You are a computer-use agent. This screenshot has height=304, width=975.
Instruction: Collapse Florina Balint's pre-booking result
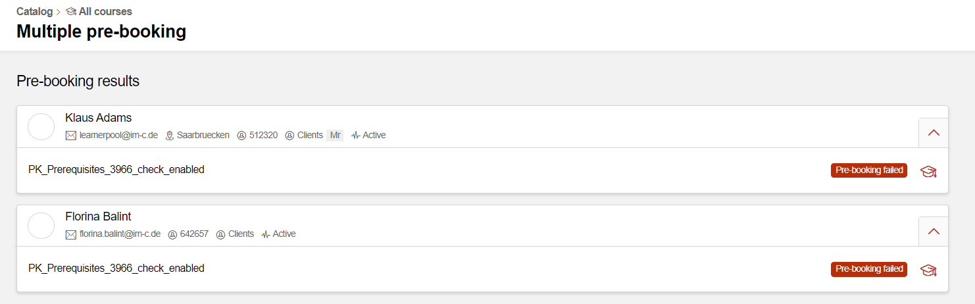coord(933,232)
